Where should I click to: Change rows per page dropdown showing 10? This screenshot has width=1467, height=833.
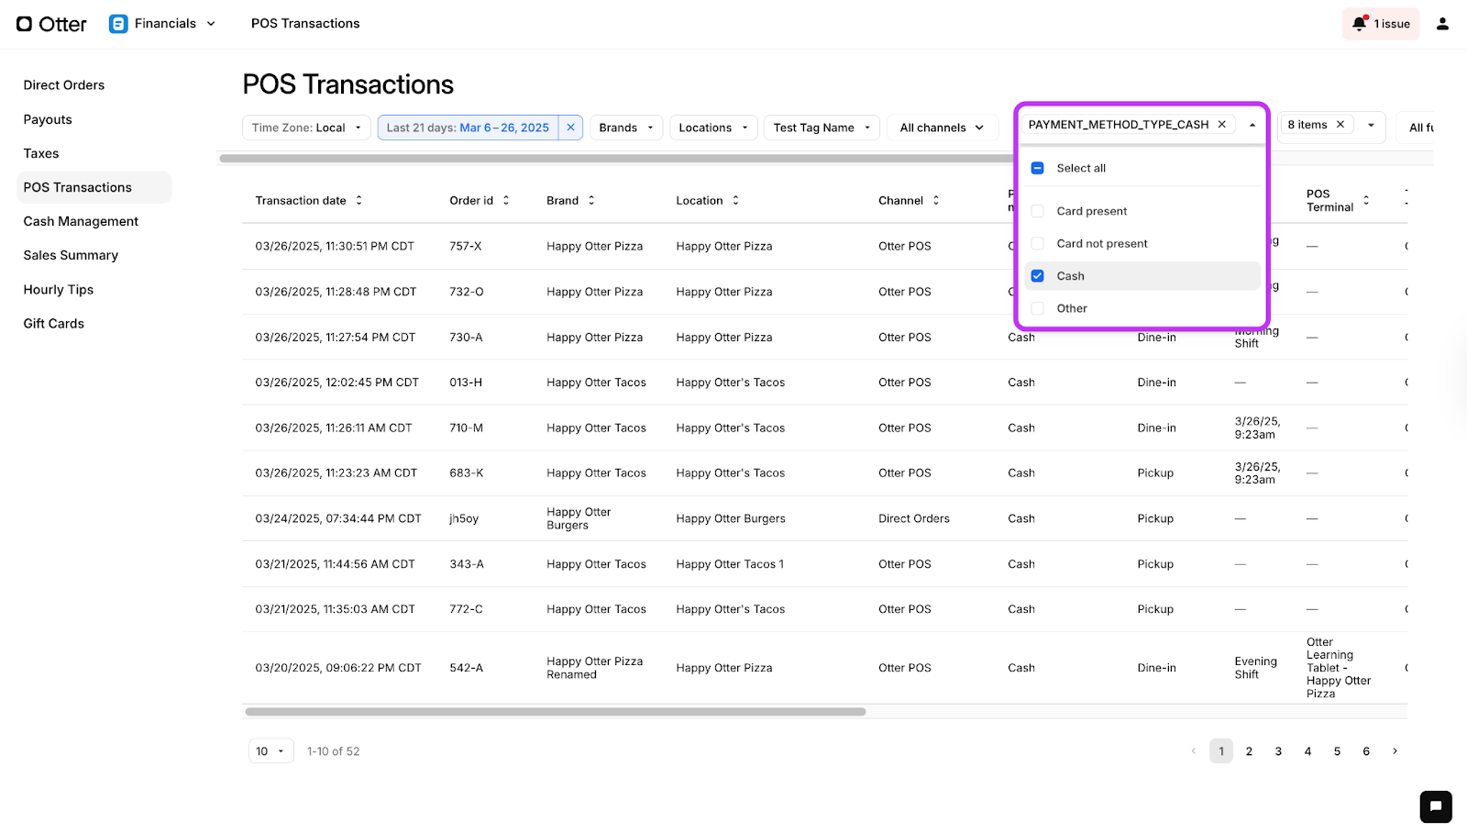[x=271, y=751]
